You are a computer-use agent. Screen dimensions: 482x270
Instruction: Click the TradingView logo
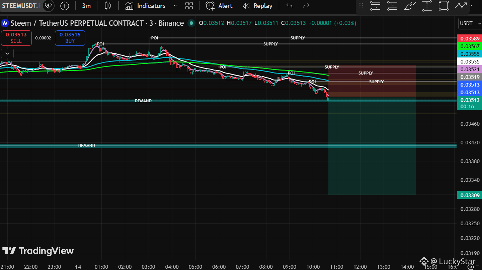(38, 251)
